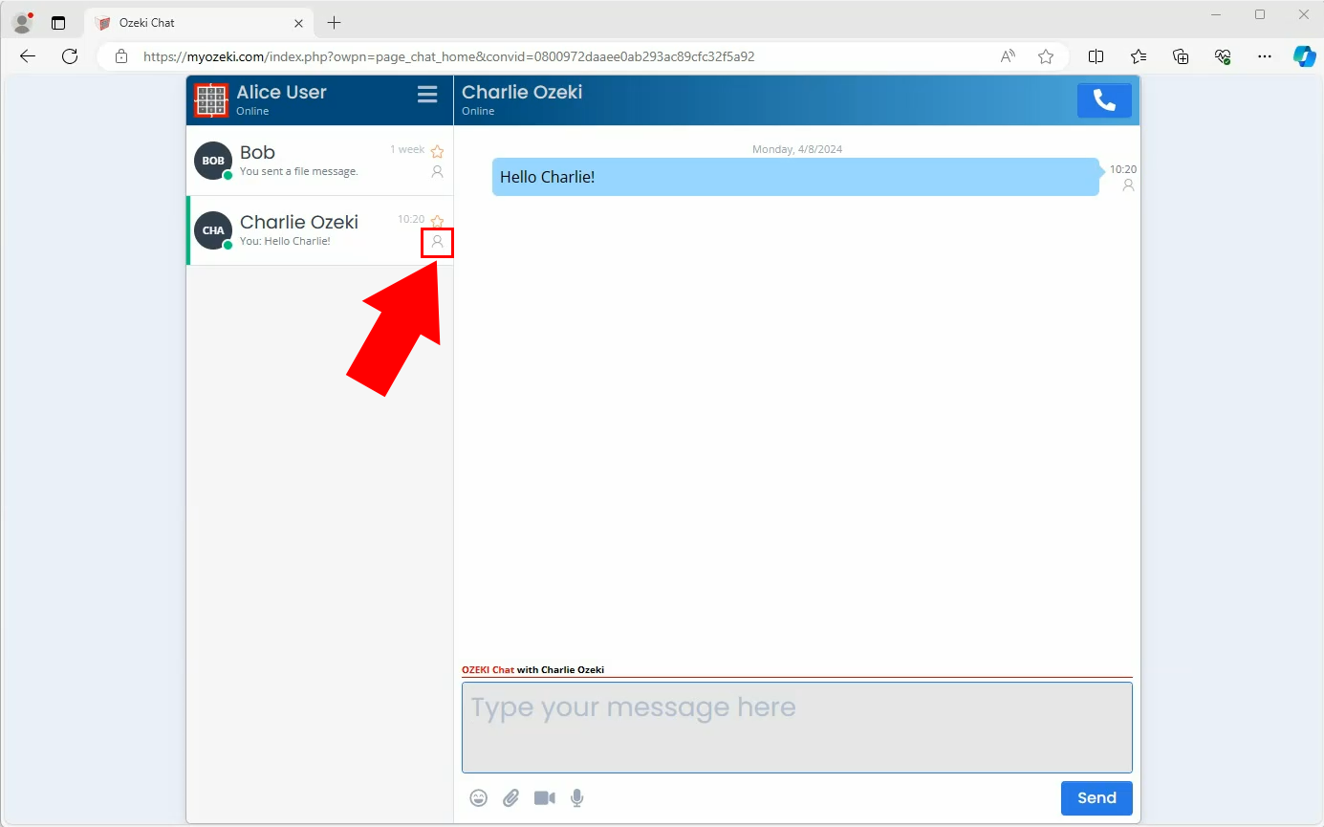Expand browser Settings and more menu
The image size is (1324, 827).
pyautogui.click(x=1265, y=56)
